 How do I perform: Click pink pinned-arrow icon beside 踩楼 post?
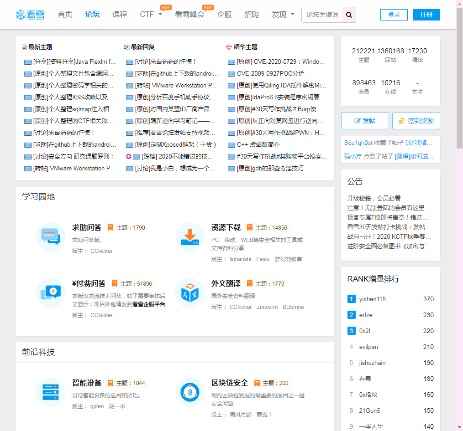[128, 156]
